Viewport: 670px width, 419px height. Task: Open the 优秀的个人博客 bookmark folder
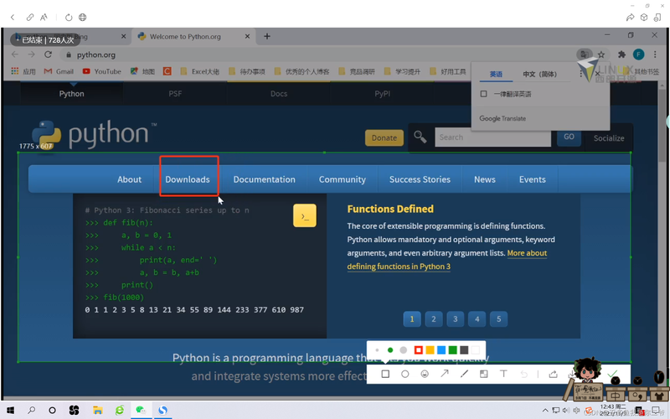click(302, 71)
